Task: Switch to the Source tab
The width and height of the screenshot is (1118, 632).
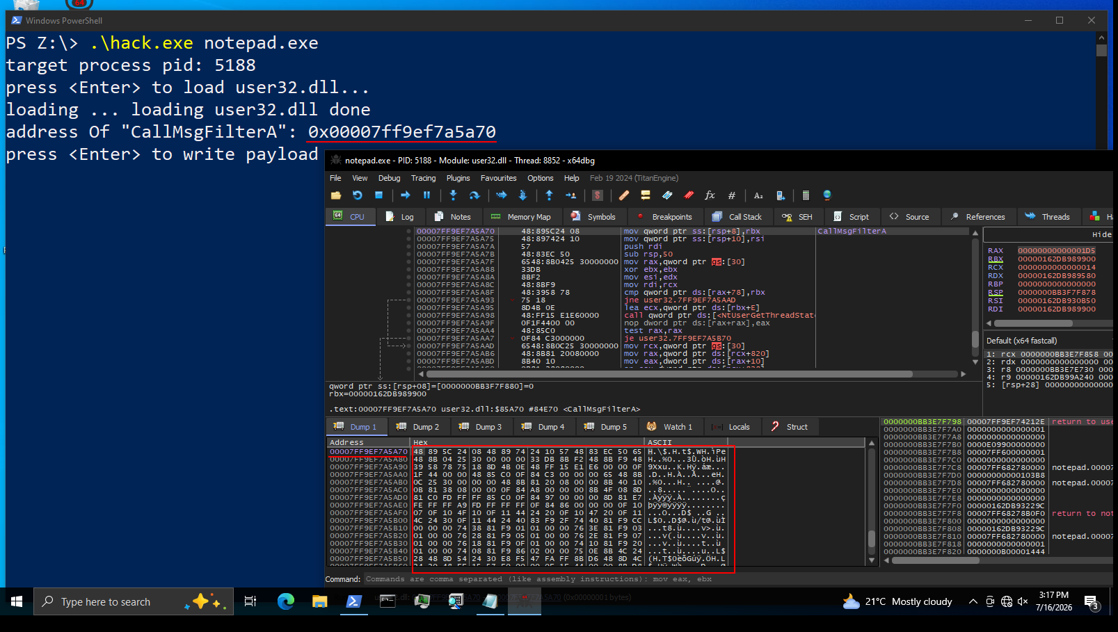Action: coord(910,217)
